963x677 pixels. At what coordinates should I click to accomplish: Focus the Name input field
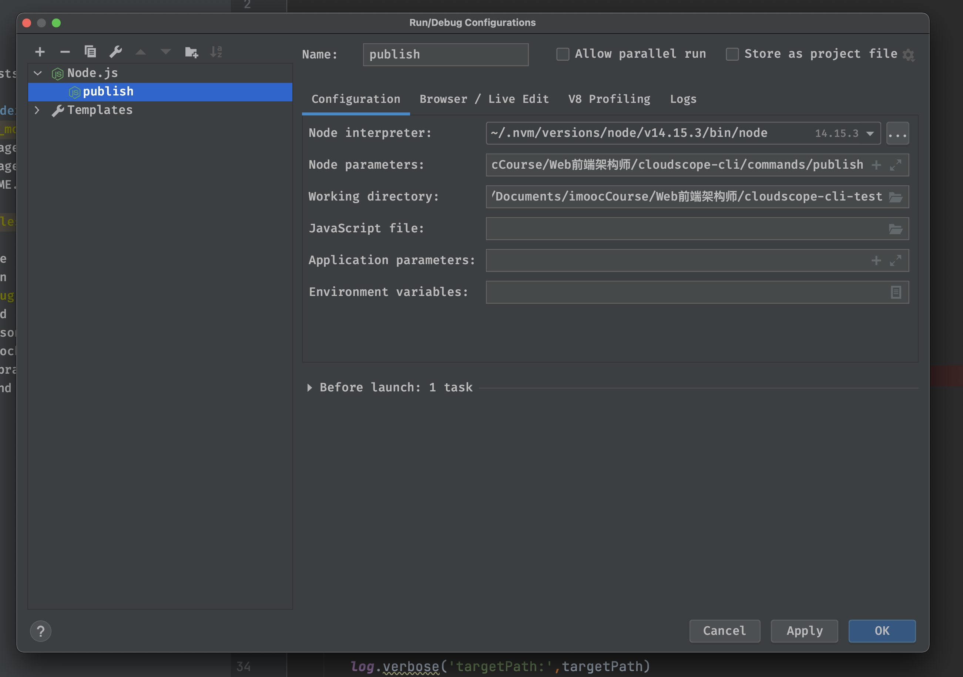(446, 54)
